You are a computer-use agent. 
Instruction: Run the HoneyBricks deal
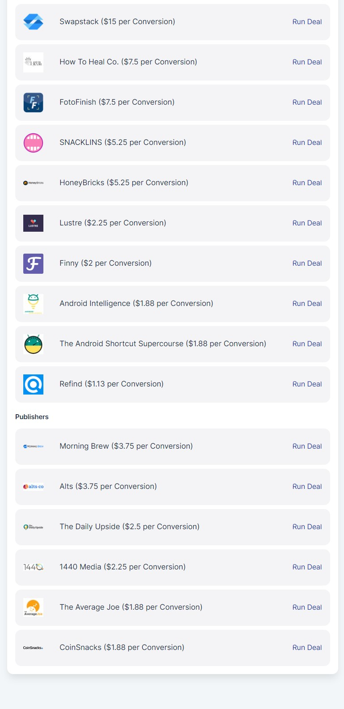tap(307, 183)
